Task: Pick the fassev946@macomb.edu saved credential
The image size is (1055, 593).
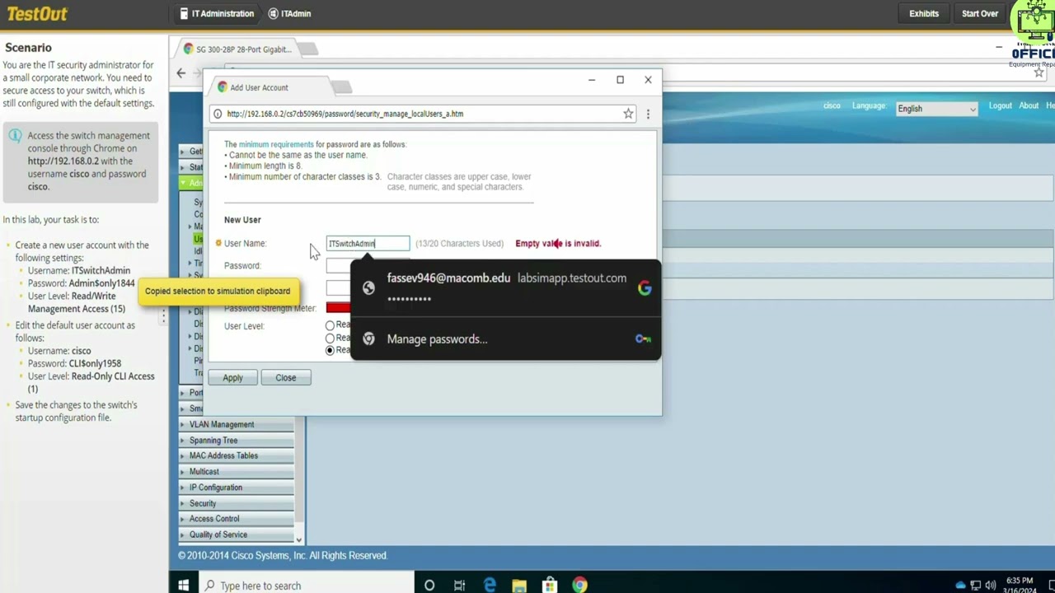Action: pyautogui.click(x=506, y=288)
